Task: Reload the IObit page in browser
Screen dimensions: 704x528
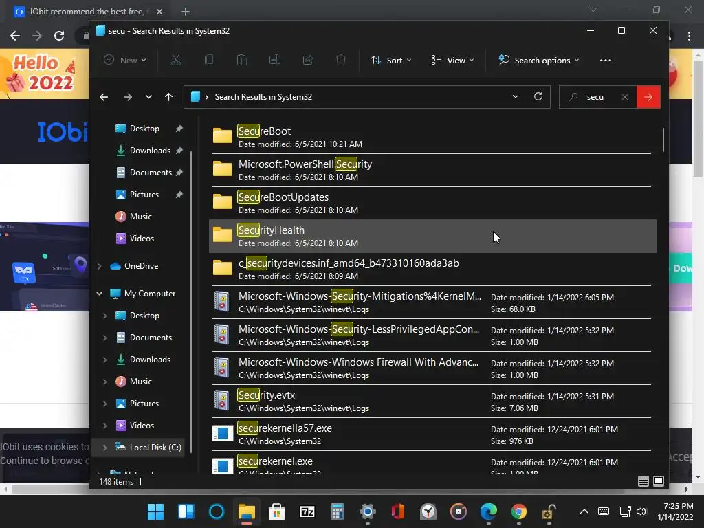Action: pyautogui.click(x=59, y=36)
